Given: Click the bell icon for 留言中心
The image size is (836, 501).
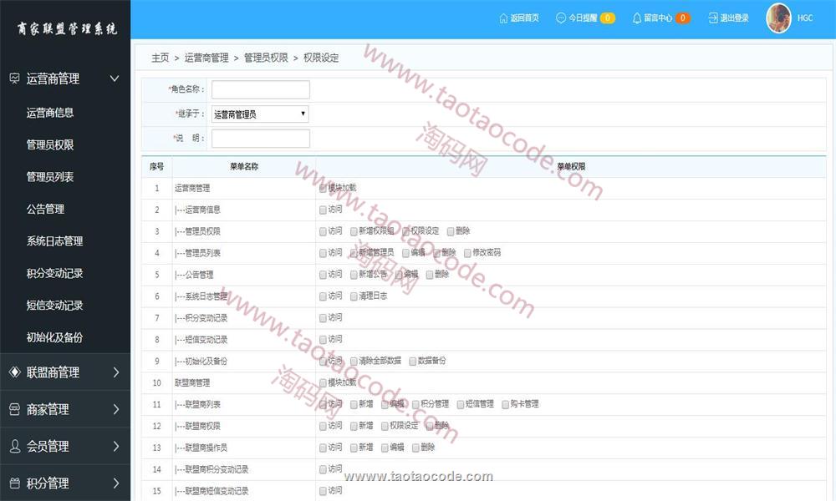Looking at the screenshot, I should pos(637,18).
